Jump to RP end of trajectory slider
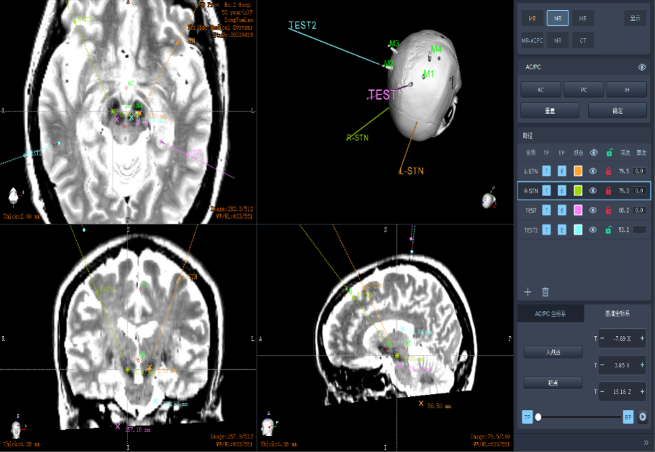Image resolution: width=655 pixels, height=452 pixels. [x=628, y=417]
